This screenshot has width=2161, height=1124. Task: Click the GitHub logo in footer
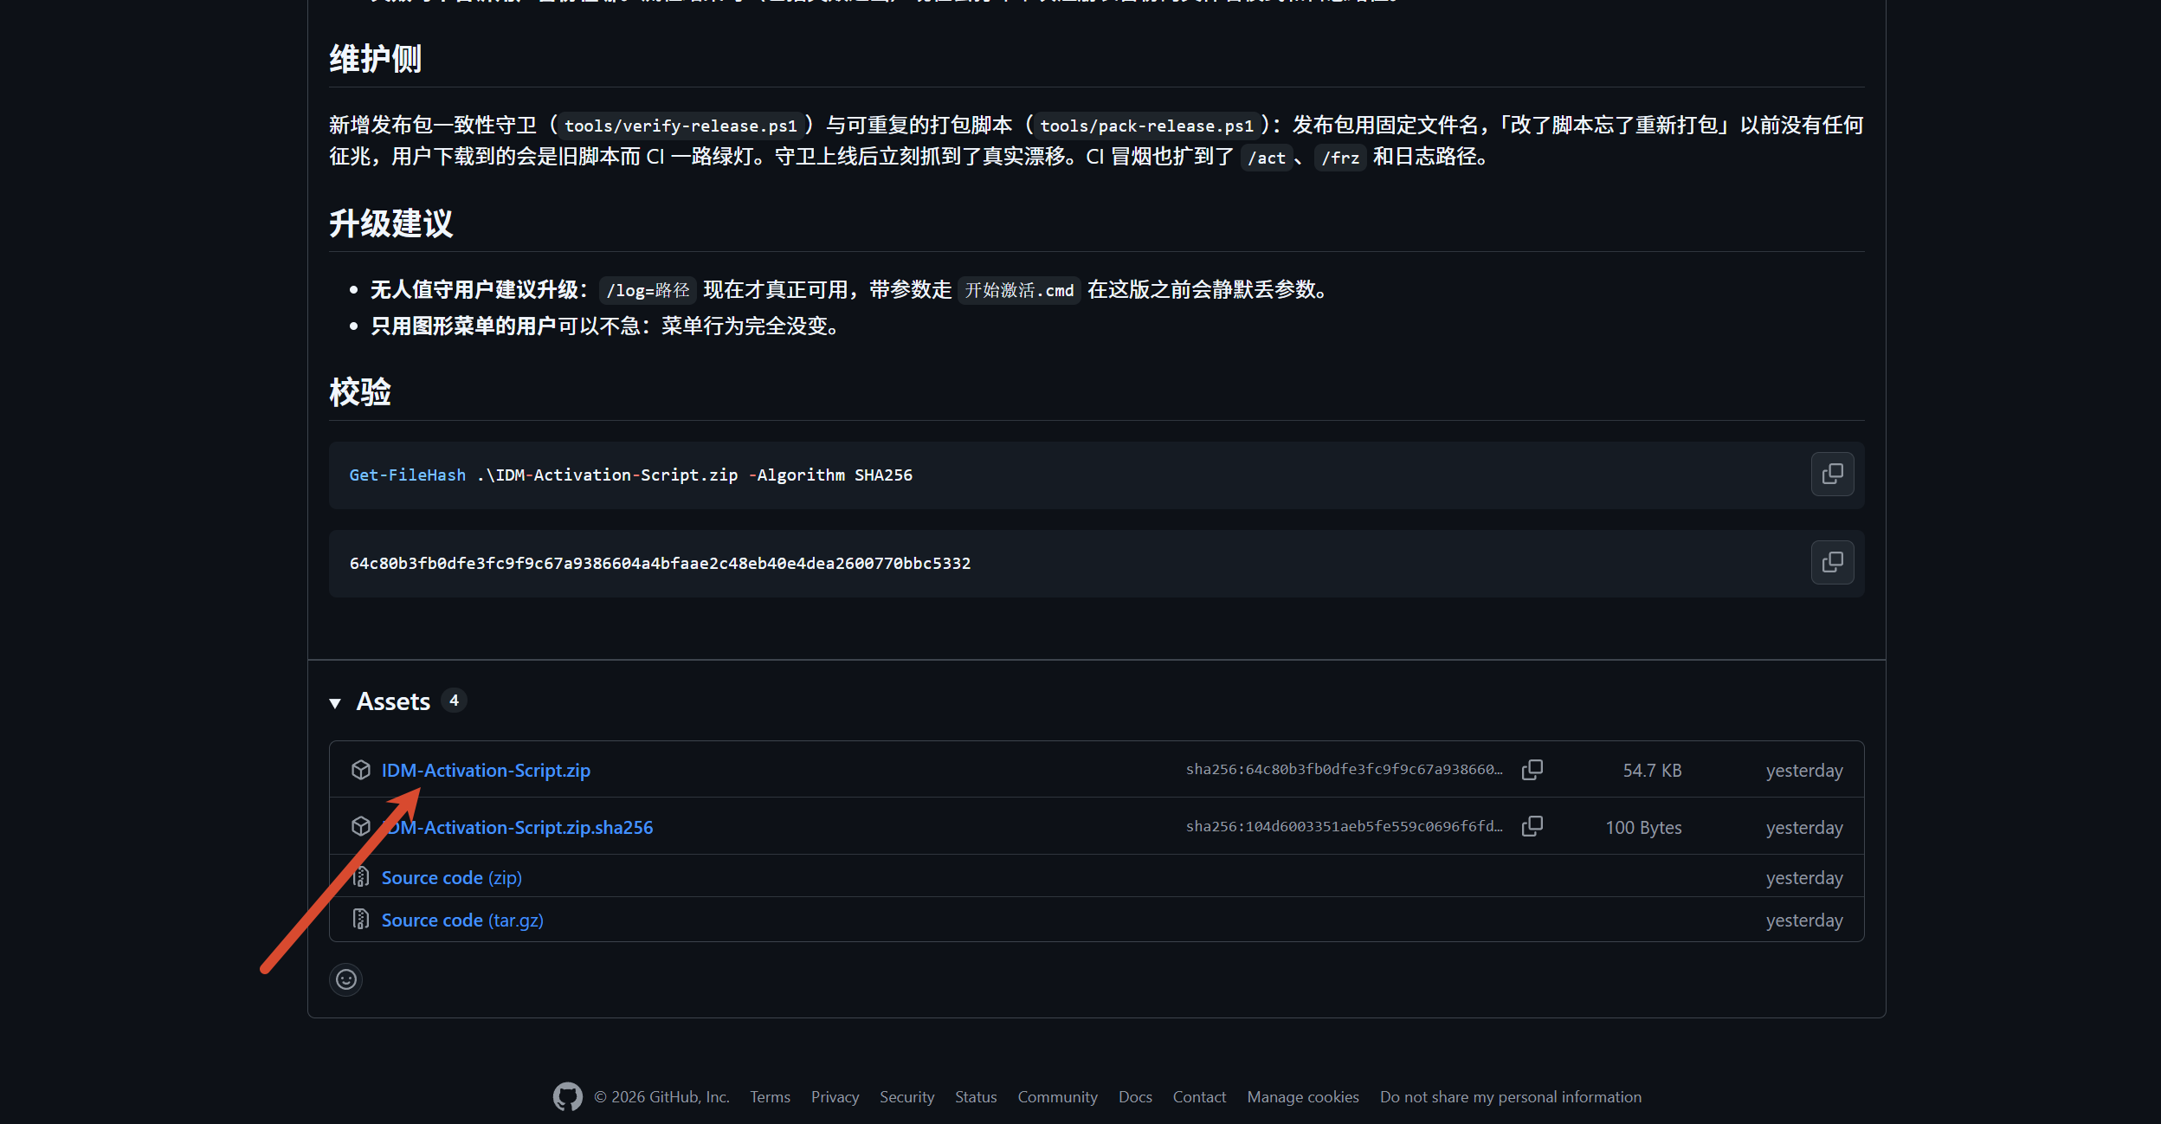pos(567,1096)
